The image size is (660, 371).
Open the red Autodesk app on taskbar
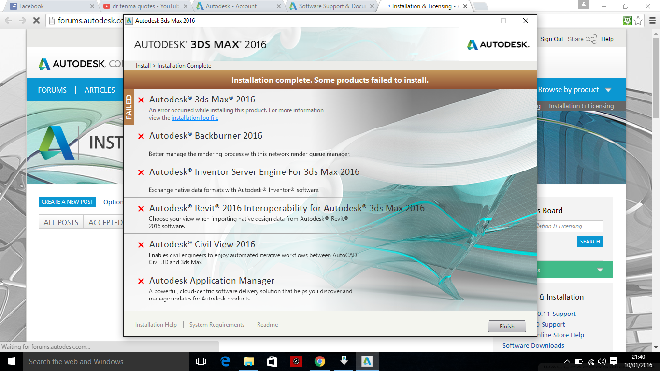[296, 361]
